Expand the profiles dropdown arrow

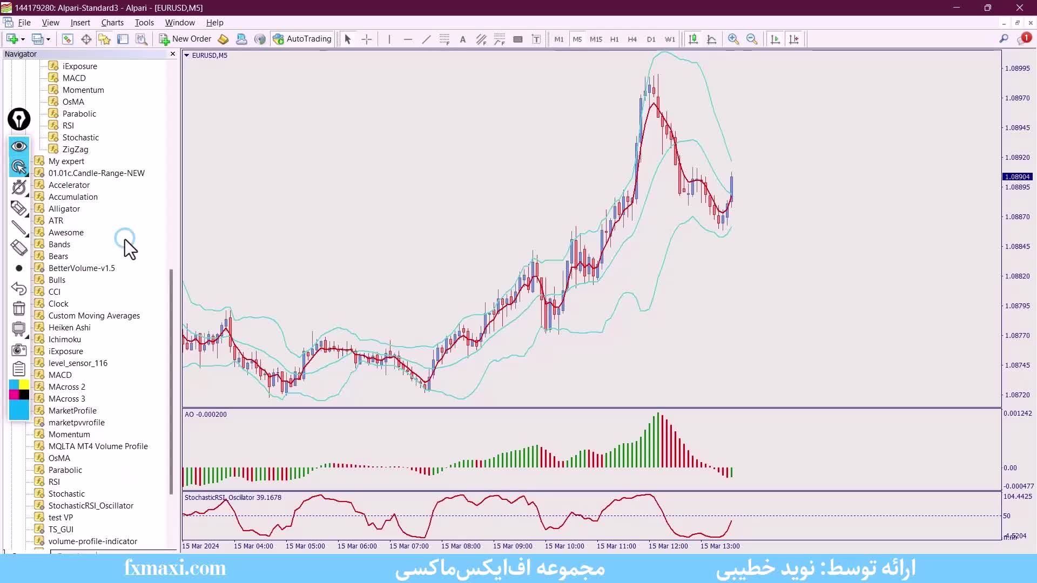[x=48, y=39]
